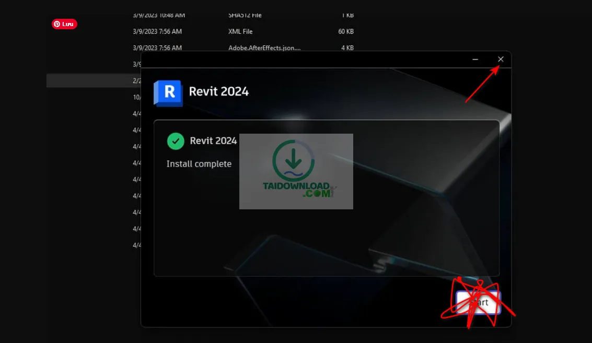
Task: Click the Revit 2024 title text
Action: pyautogui.click(x=218, y=91)
